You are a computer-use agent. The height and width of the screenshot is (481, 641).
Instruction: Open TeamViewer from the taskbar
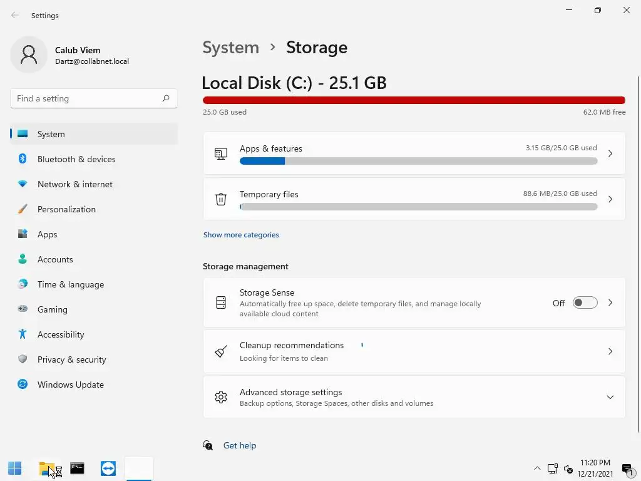[x=108, y=468]
